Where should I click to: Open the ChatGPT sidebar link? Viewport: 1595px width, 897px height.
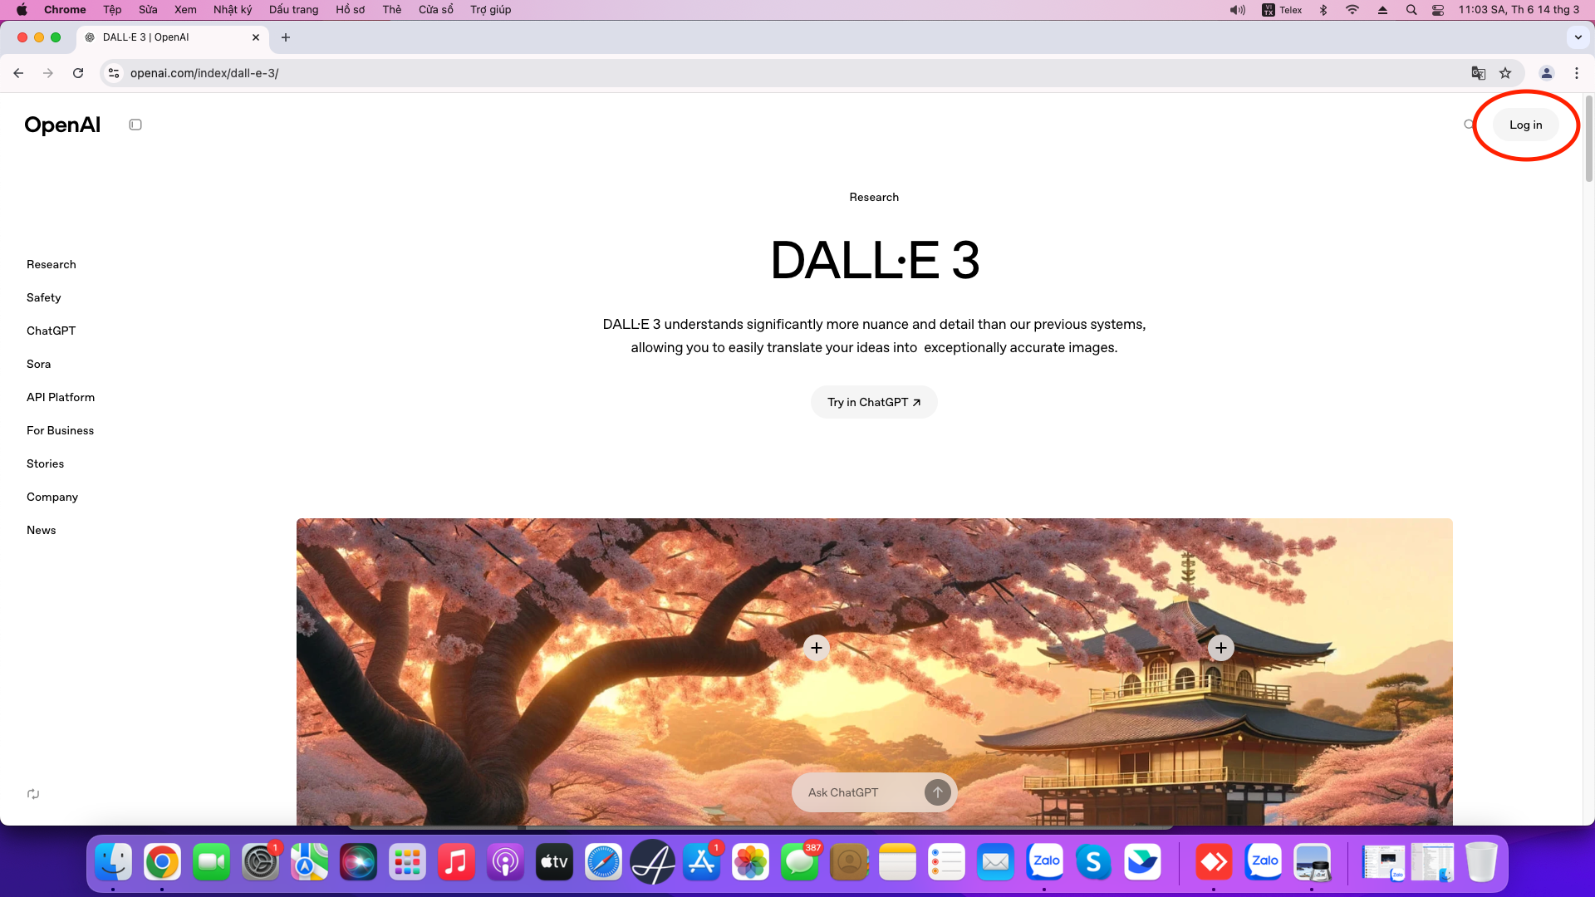[x=52, y=331]
